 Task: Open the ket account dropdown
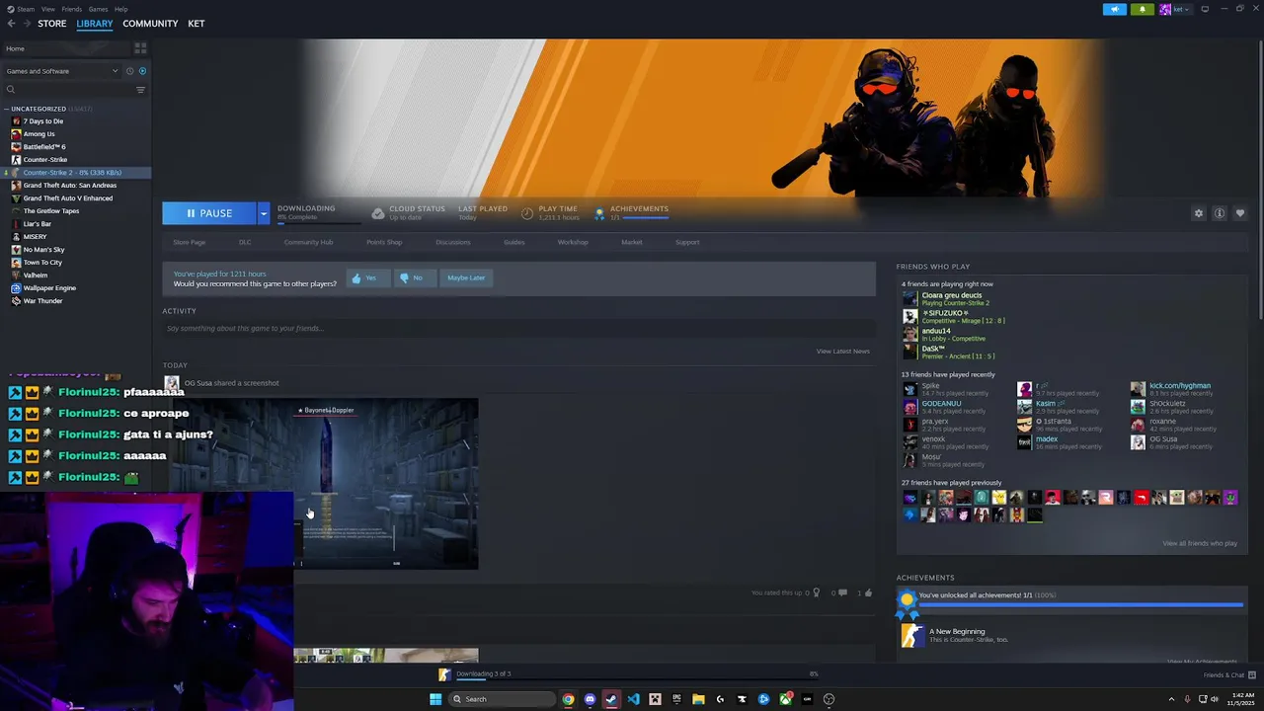click(x=1176, y=9)
